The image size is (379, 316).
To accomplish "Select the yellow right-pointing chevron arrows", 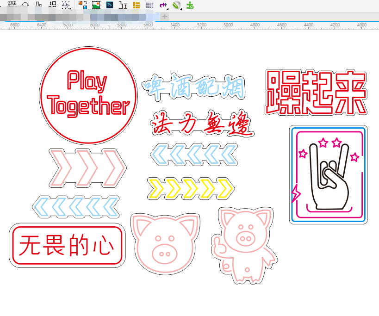I will pos(191,188).
